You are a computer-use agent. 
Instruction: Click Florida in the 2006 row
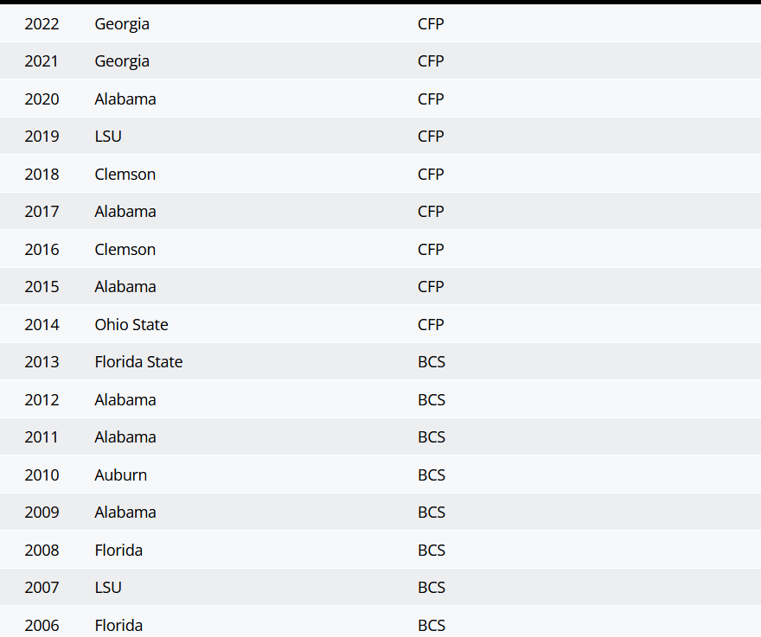118,626
